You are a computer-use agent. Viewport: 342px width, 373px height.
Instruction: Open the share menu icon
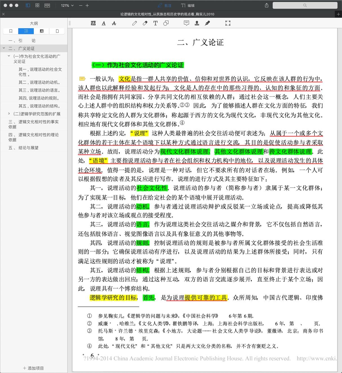point(267,5)
